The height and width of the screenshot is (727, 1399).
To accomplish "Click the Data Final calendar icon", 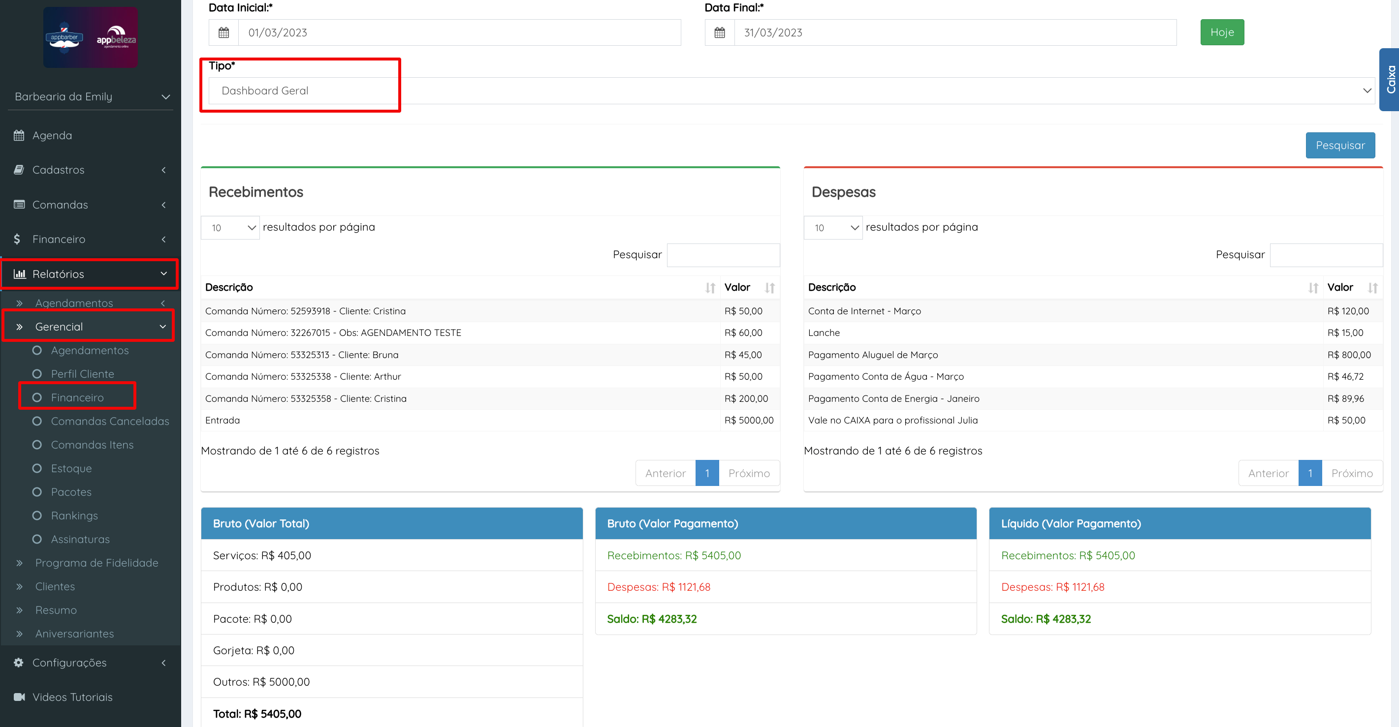I will pyautogui.click(x=719, y=32).
